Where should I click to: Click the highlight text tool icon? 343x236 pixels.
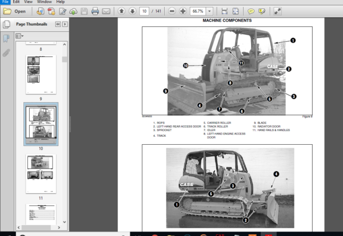coord(262,11)
